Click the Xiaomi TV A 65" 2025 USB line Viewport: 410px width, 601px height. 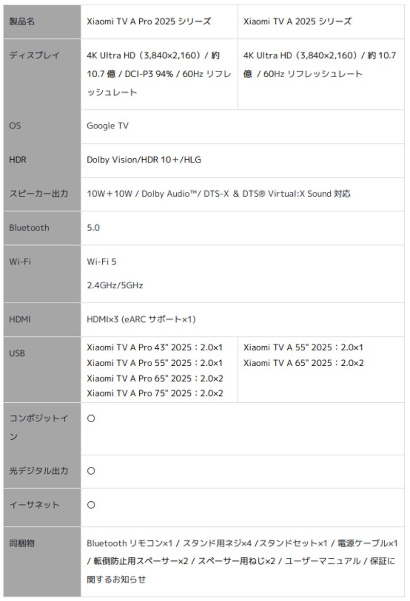[303, 363]
